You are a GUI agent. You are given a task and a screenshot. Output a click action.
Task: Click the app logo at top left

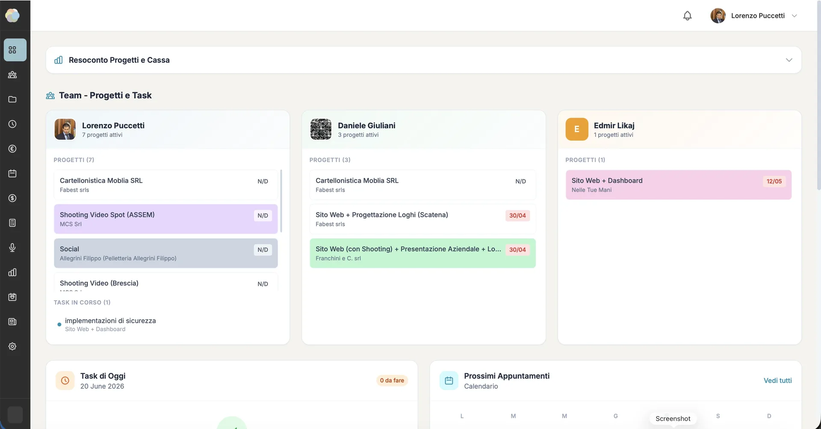click(x=12, y=16)
